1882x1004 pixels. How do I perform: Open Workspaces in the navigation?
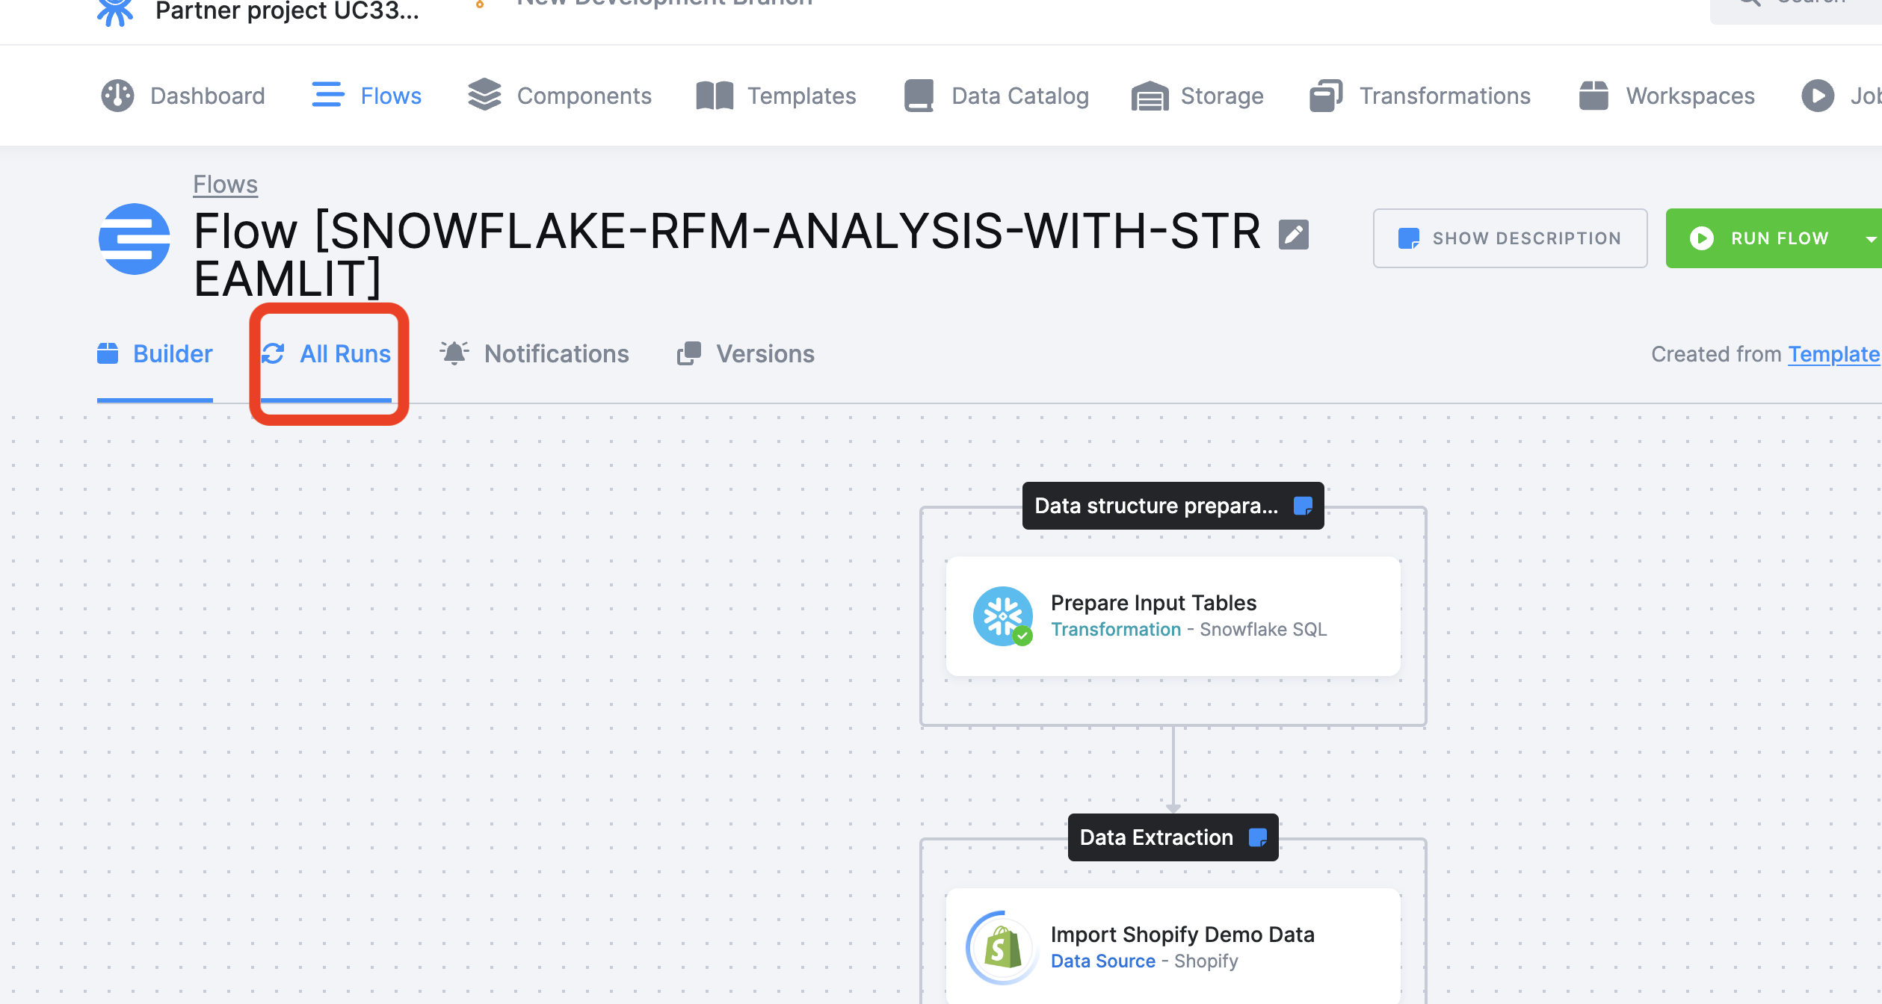point(1667,96)
